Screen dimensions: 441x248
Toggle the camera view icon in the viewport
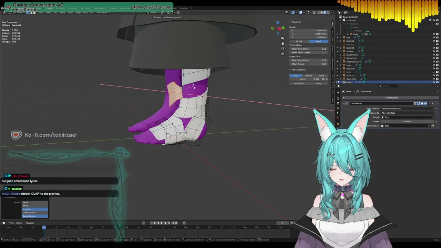click(x=283, y=49)
